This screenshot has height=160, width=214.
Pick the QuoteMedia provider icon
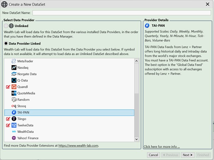(14, 93)
